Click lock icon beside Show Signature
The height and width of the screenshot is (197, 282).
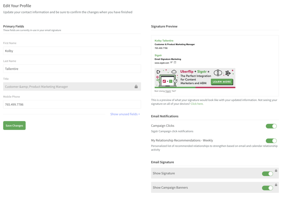(x=276, y=170)
